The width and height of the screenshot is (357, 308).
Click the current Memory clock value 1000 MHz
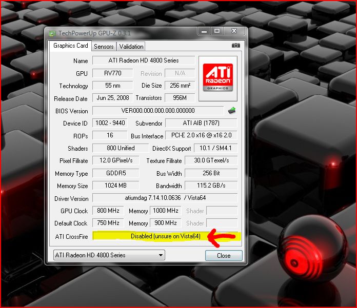(166, 211)
